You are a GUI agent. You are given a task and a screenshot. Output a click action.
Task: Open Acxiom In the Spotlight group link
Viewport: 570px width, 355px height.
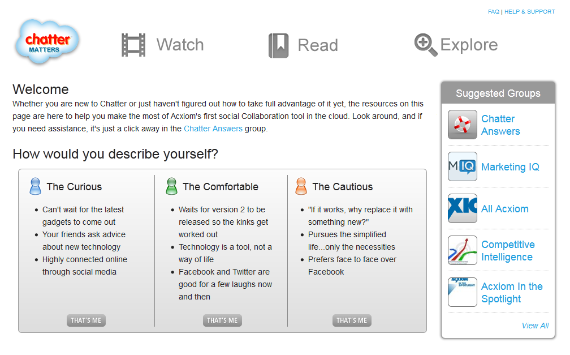512,293
